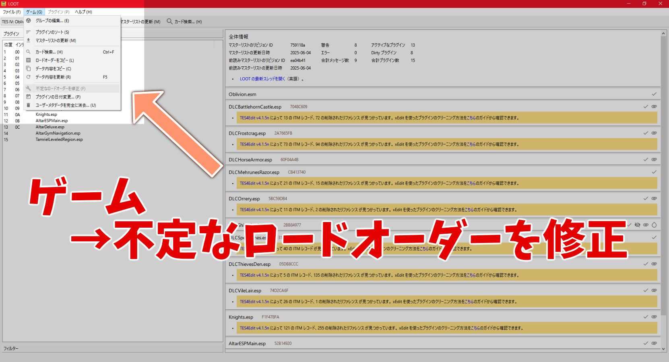Click the プラグイン panel header
This screenshot has width=669, height=362.
113,34
